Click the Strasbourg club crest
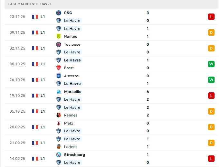 pos(59,155)
